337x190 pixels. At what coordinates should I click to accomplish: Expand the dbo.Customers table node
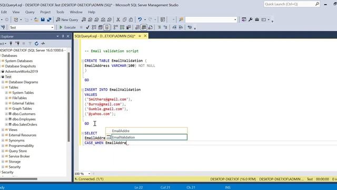click(x=6, y=114)
